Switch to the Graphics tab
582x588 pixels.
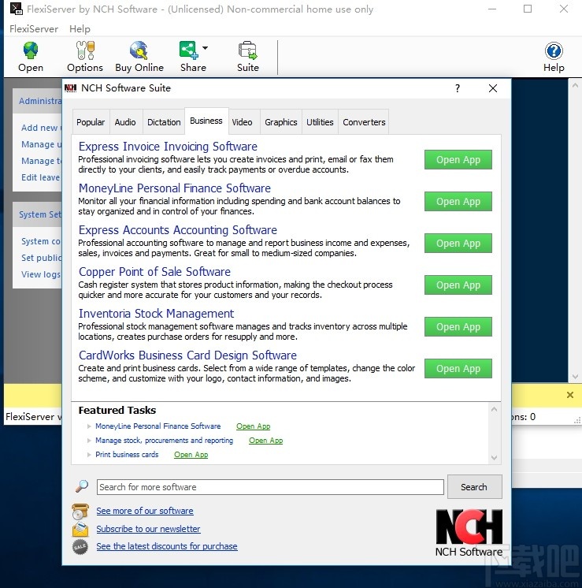[x=280, y=122]
